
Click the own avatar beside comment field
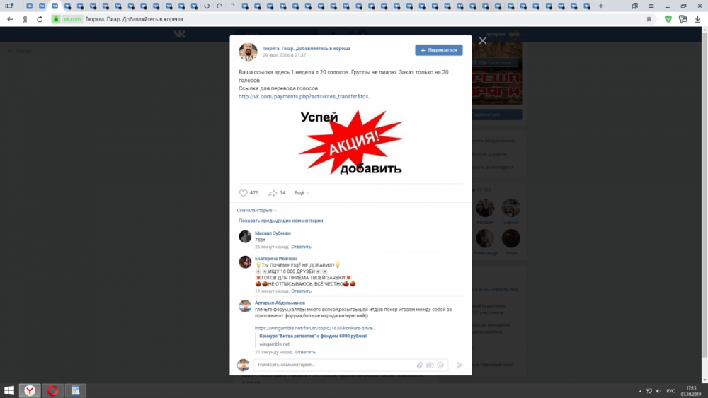(x=244, y=365)
